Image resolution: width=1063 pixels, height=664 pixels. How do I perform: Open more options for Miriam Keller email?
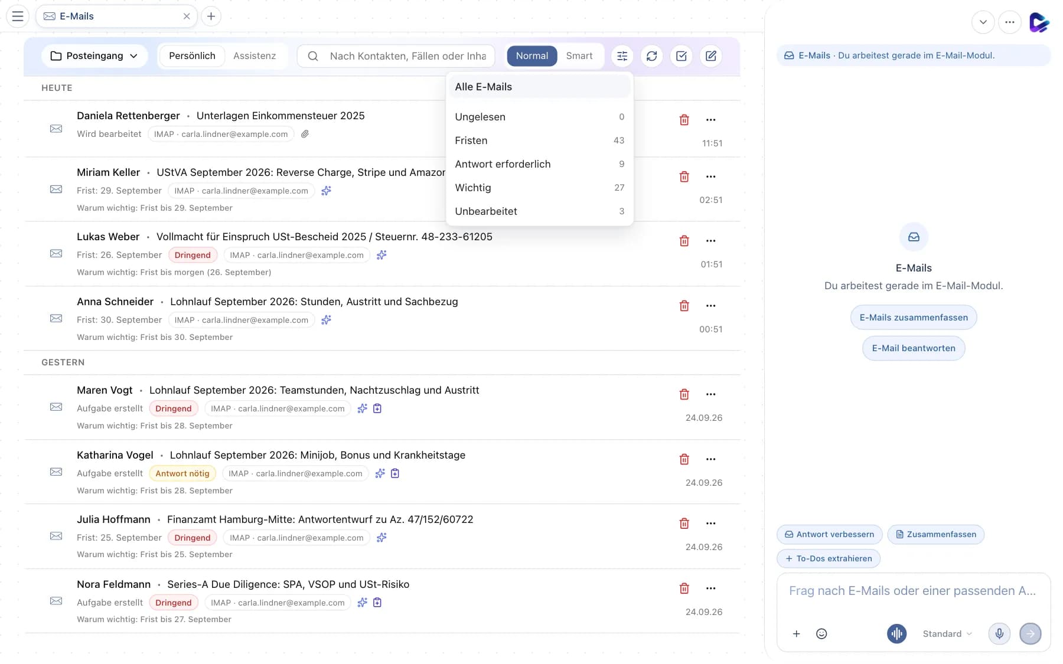tap(711, 176)
